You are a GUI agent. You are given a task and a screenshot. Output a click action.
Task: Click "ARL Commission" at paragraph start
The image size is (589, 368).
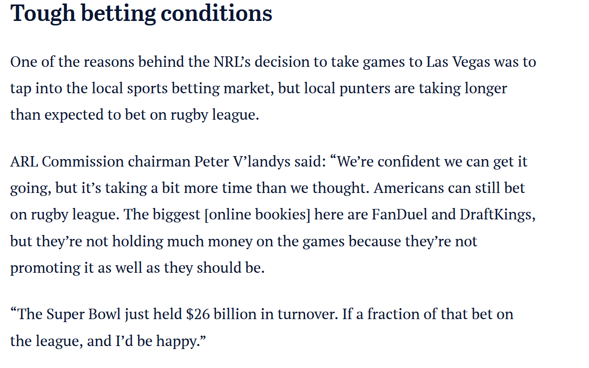click(x=67, y=162)
